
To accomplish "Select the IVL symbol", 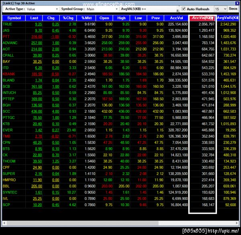I will click(5, 199).
